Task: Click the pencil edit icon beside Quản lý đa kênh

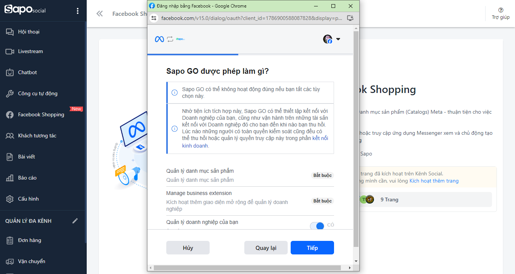Action: tap(75, 221)
